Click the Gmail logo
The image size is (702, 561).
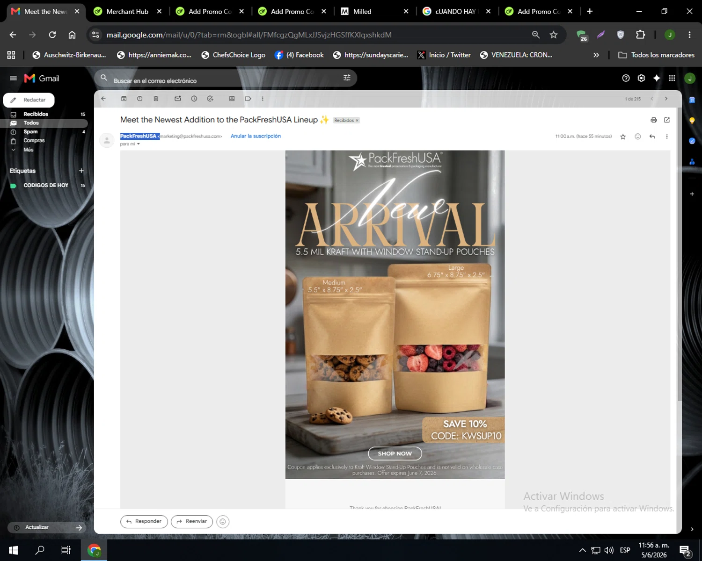pyautogui.click(x=42, y=78)
